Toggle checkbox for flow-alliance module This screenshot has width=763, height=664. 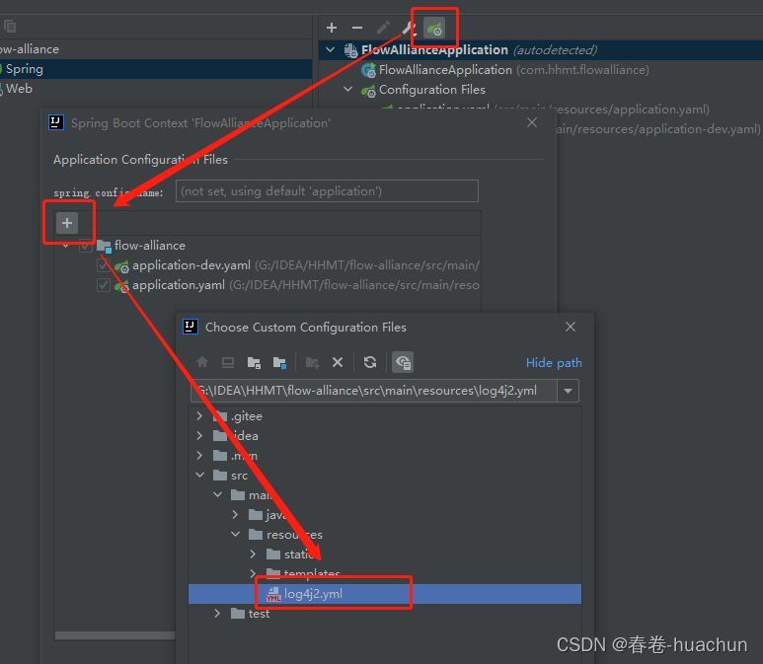pos(86,246)
